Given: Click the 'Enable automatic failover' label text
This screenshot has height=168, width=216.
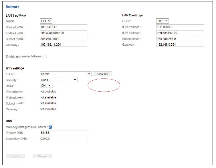Looking at the screenshot, I should [24, 56].
